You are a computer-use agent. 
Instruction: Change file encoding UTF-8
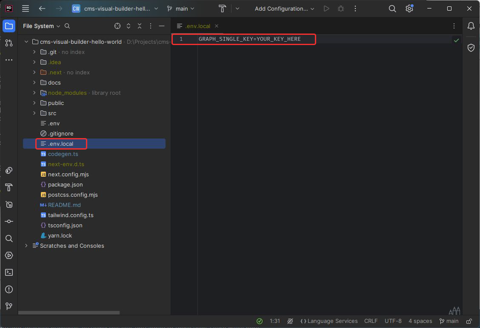click(393, 321)
